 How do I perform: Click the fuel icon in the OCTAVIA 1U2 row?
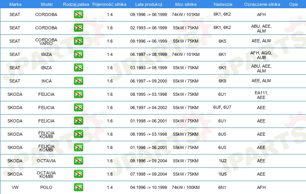coord(78,161)
